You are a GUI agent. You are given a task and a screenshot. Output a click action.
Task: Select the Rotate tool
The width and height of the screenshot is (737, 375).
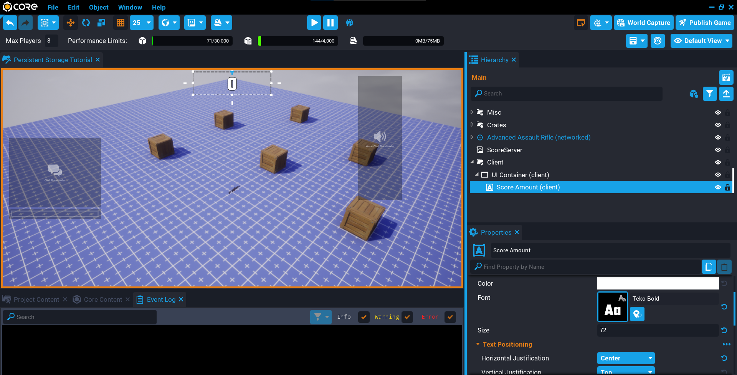click(86, 23)
